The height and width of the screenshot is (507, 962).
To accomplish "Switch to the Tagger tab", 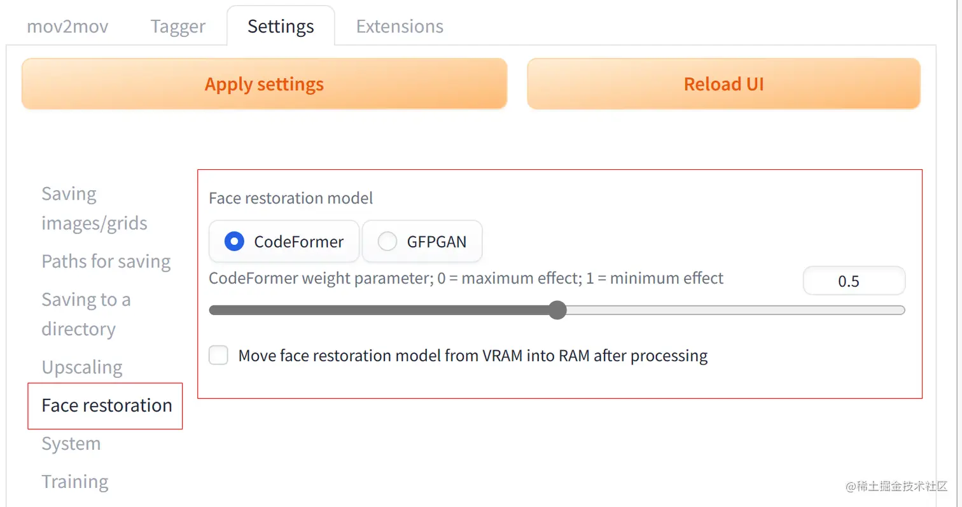I will click(x=178, y=27).
